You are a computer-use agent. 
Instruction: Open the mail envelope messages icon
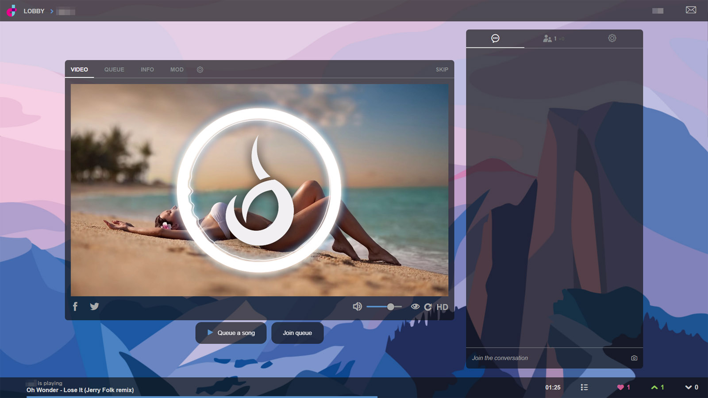point(691,10)
